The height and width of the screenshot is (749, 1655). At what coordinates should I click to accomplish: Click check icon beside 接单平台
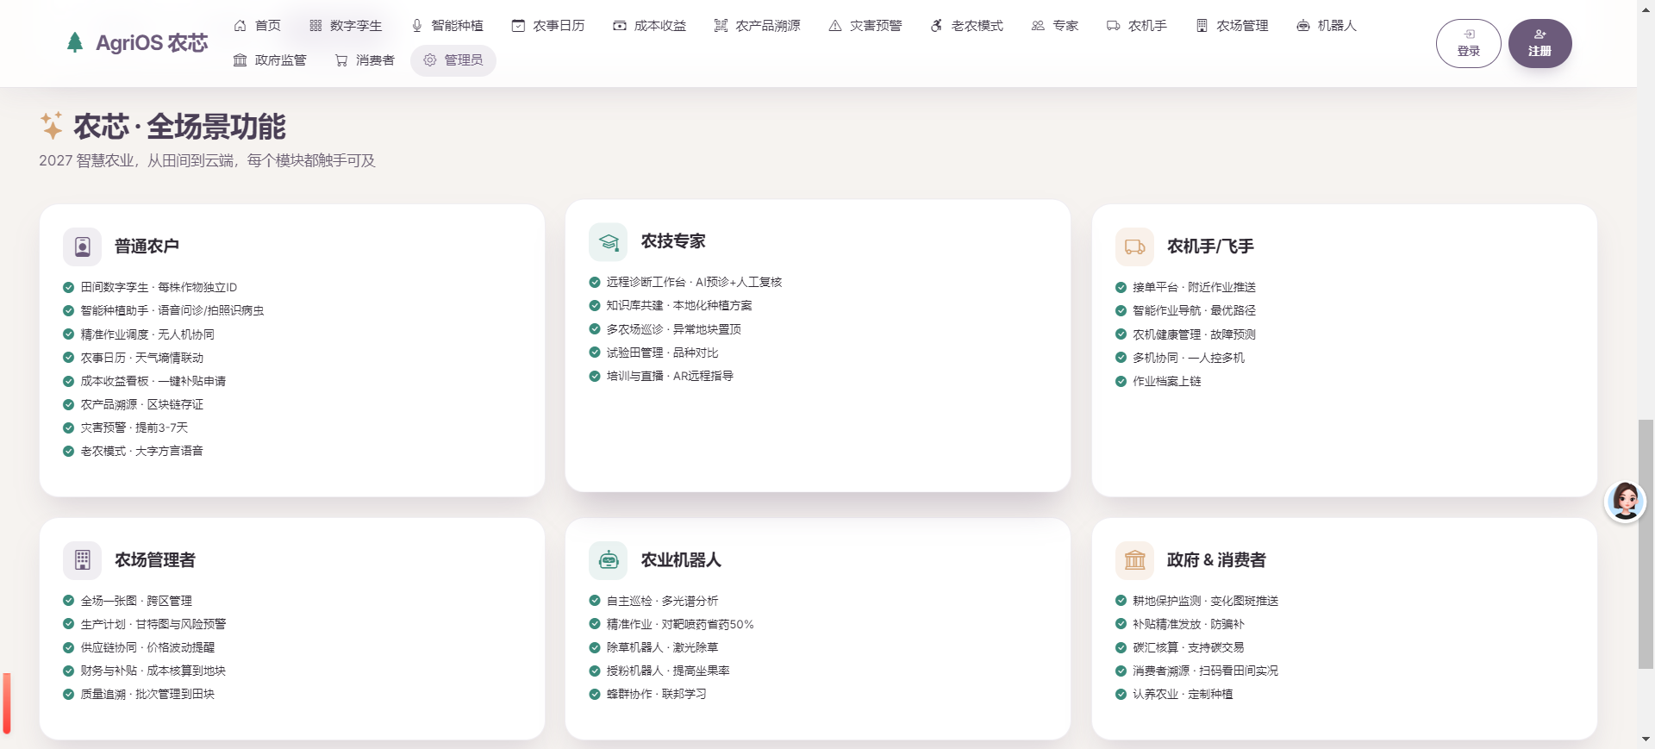pyautogui.click(x=1121, y=287)
